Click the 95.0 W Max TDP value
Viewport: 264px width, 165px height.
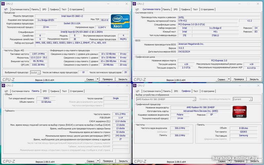[x=105, y=20]
